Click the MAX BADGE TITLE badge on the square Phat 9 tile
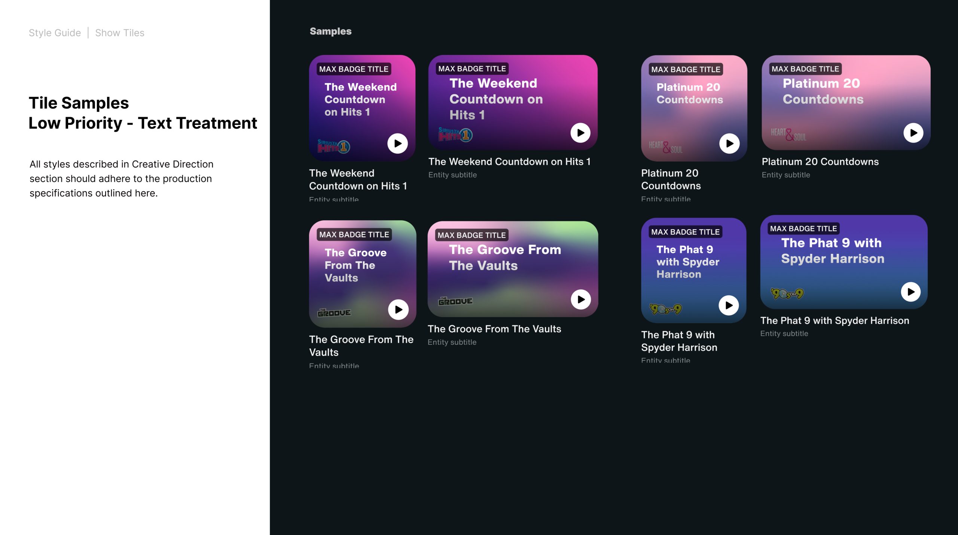Viewport: 958px width, 535px height. pos(685,232)
